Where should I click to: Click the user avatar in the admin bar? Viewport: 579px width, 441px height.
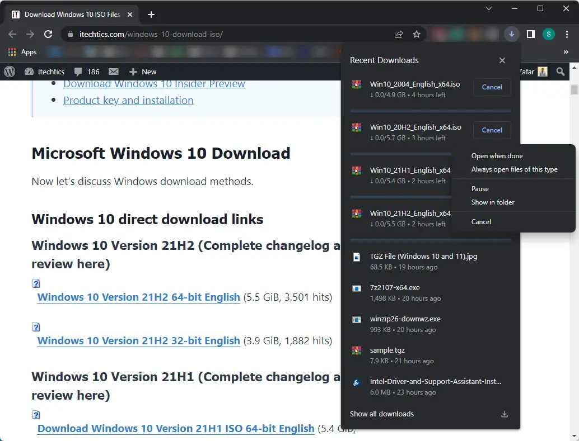(543, 72)
